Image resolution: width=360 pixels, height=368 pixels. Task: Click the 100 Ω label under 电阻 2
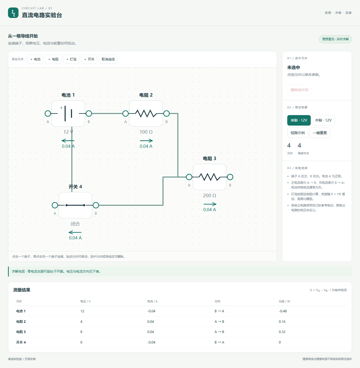coord(146,132)
